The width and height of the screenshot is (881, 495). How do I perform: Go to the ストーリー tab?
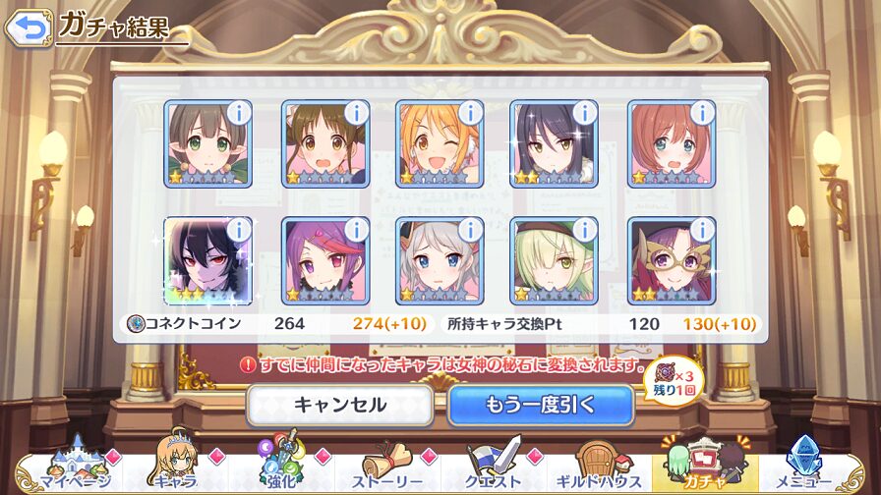coord(387,465)
